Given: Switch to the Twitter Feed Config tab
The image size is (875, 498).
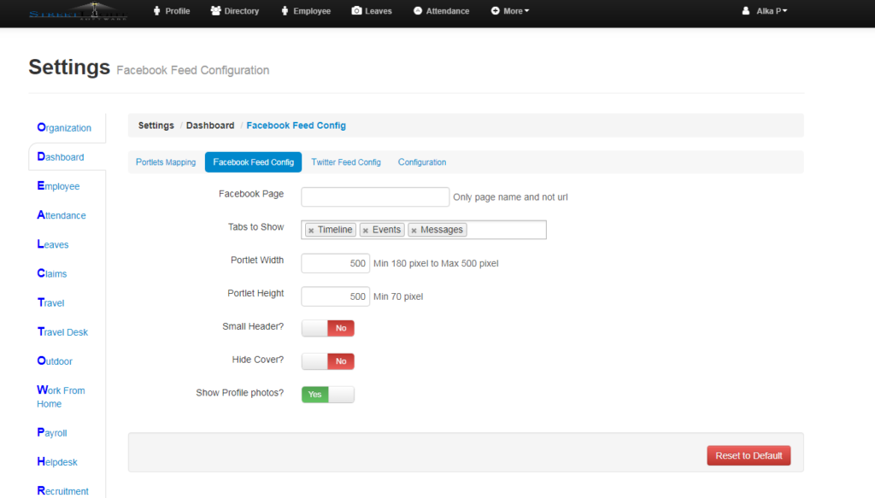Looking at the screenshot, I should click(x=346, y=161).
